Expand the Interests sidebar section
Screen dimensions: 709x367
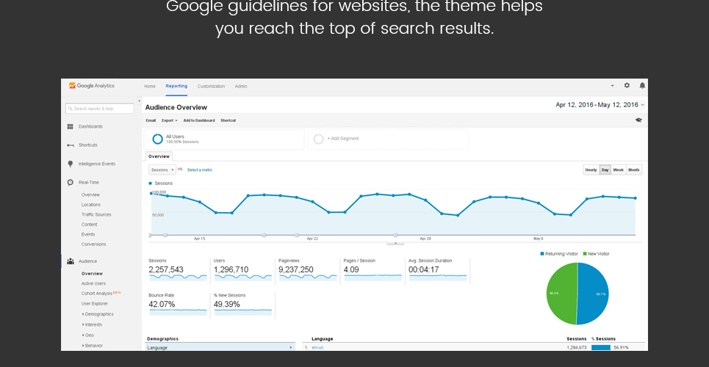coord(93,324)
